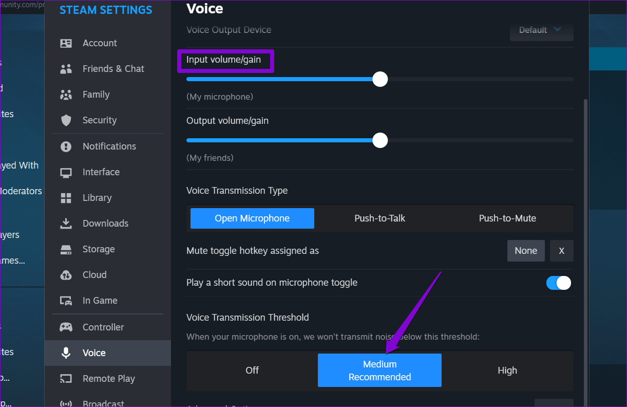Adjust the Input volume/gain slider handle
This screenshot has height=407, width=627.
click(x=380, y=79)
